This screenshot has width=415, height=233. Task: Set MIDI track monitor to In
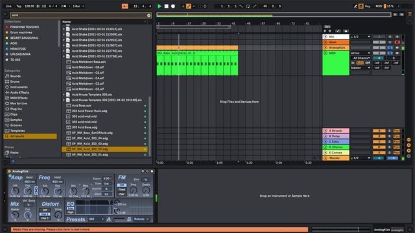click(353, 63)
